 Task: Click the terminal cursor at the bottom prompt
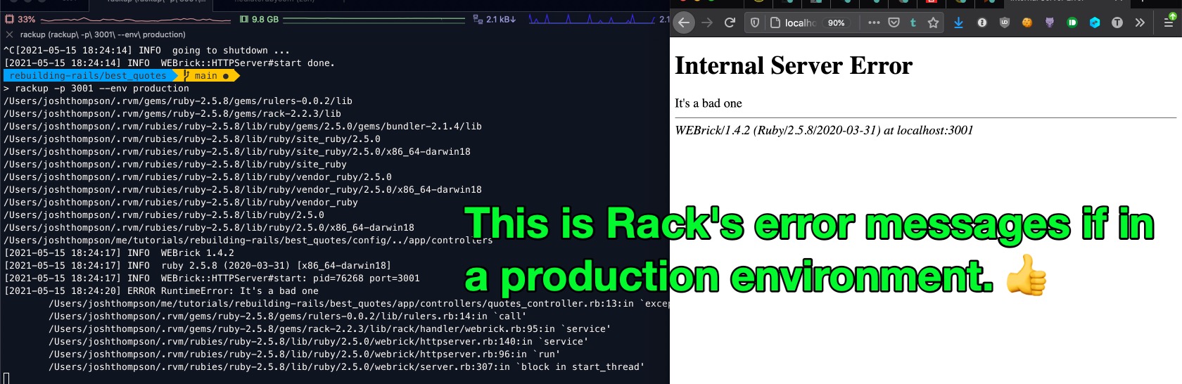pos(6,378)
